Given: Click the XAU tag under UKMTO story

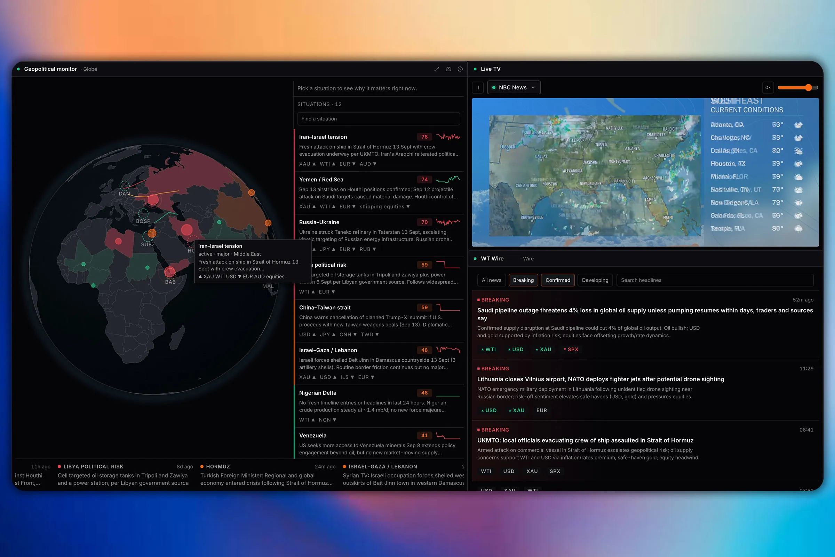Looking at the screenshot, I should tap(532, 471).
